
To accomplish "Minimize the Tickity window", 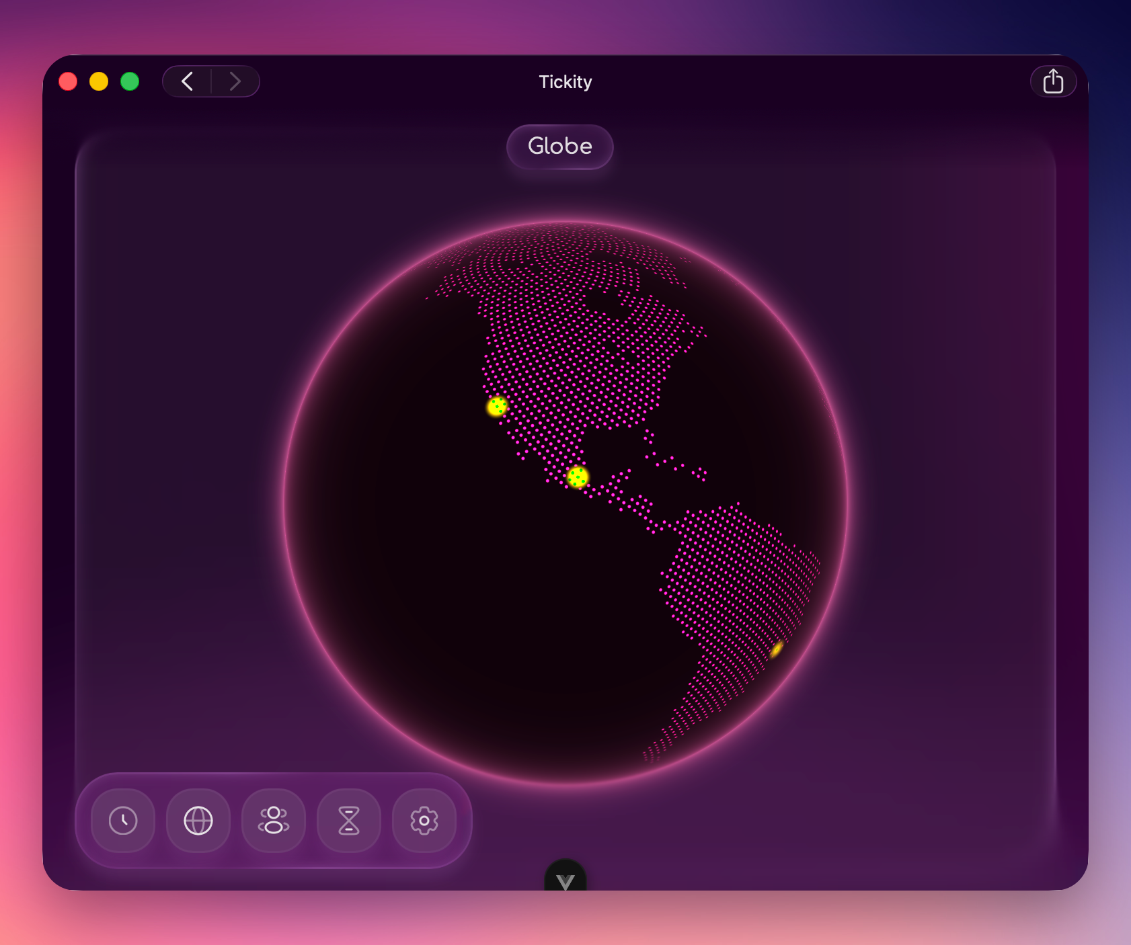I will tap(99, 81).
